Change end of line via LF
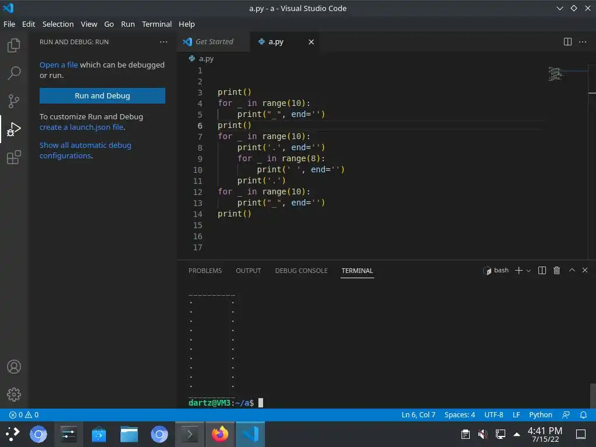This screenshot has width=596, height=447. pyautogui.click(x=516, y=414)
